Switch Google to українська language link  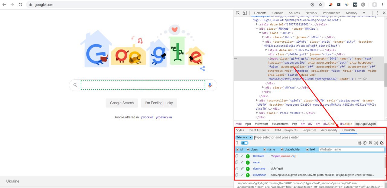[x=164, y=117]
